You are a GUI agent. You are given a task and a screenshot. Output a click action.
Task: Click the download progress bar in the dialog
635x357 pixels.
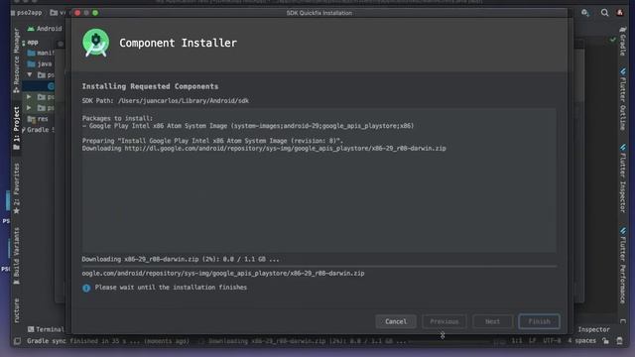pyautogui.click(x=319, y=267)
